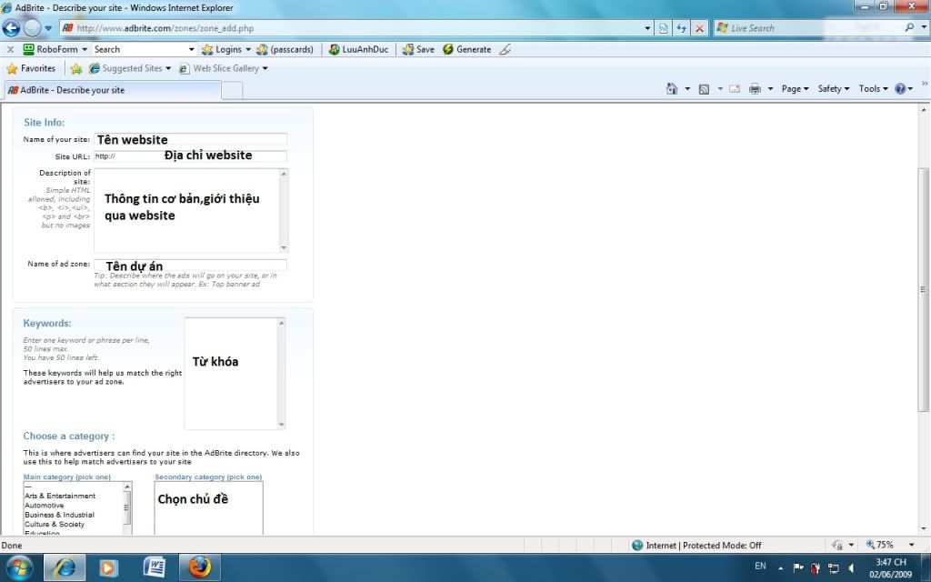
Task: Click the volume speaker tray icon
Action: [x=851, y=567]
